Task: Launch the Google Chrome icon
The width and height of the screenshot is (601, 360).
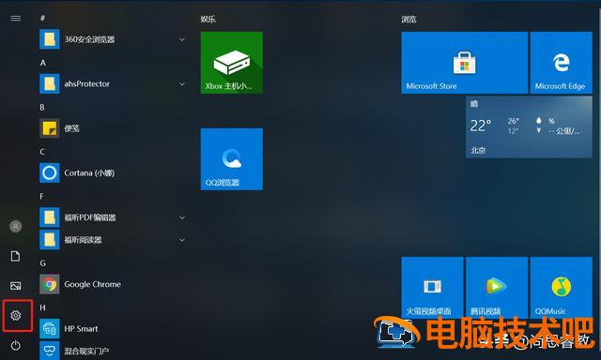Action: [x=50, y=284]
